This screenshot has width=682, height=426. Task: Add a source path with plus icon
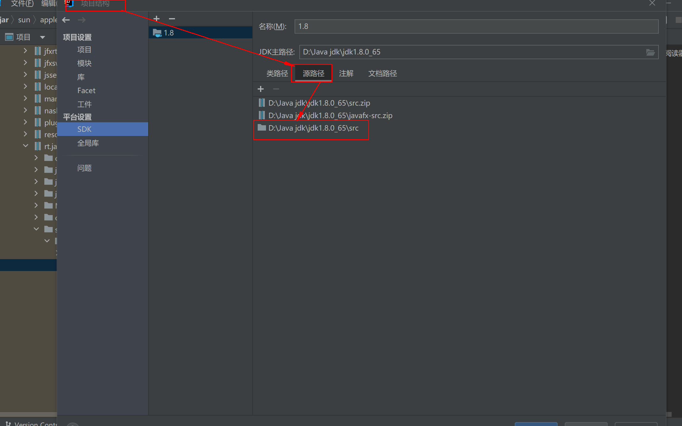pyautogui.click(x=261, y=89)
